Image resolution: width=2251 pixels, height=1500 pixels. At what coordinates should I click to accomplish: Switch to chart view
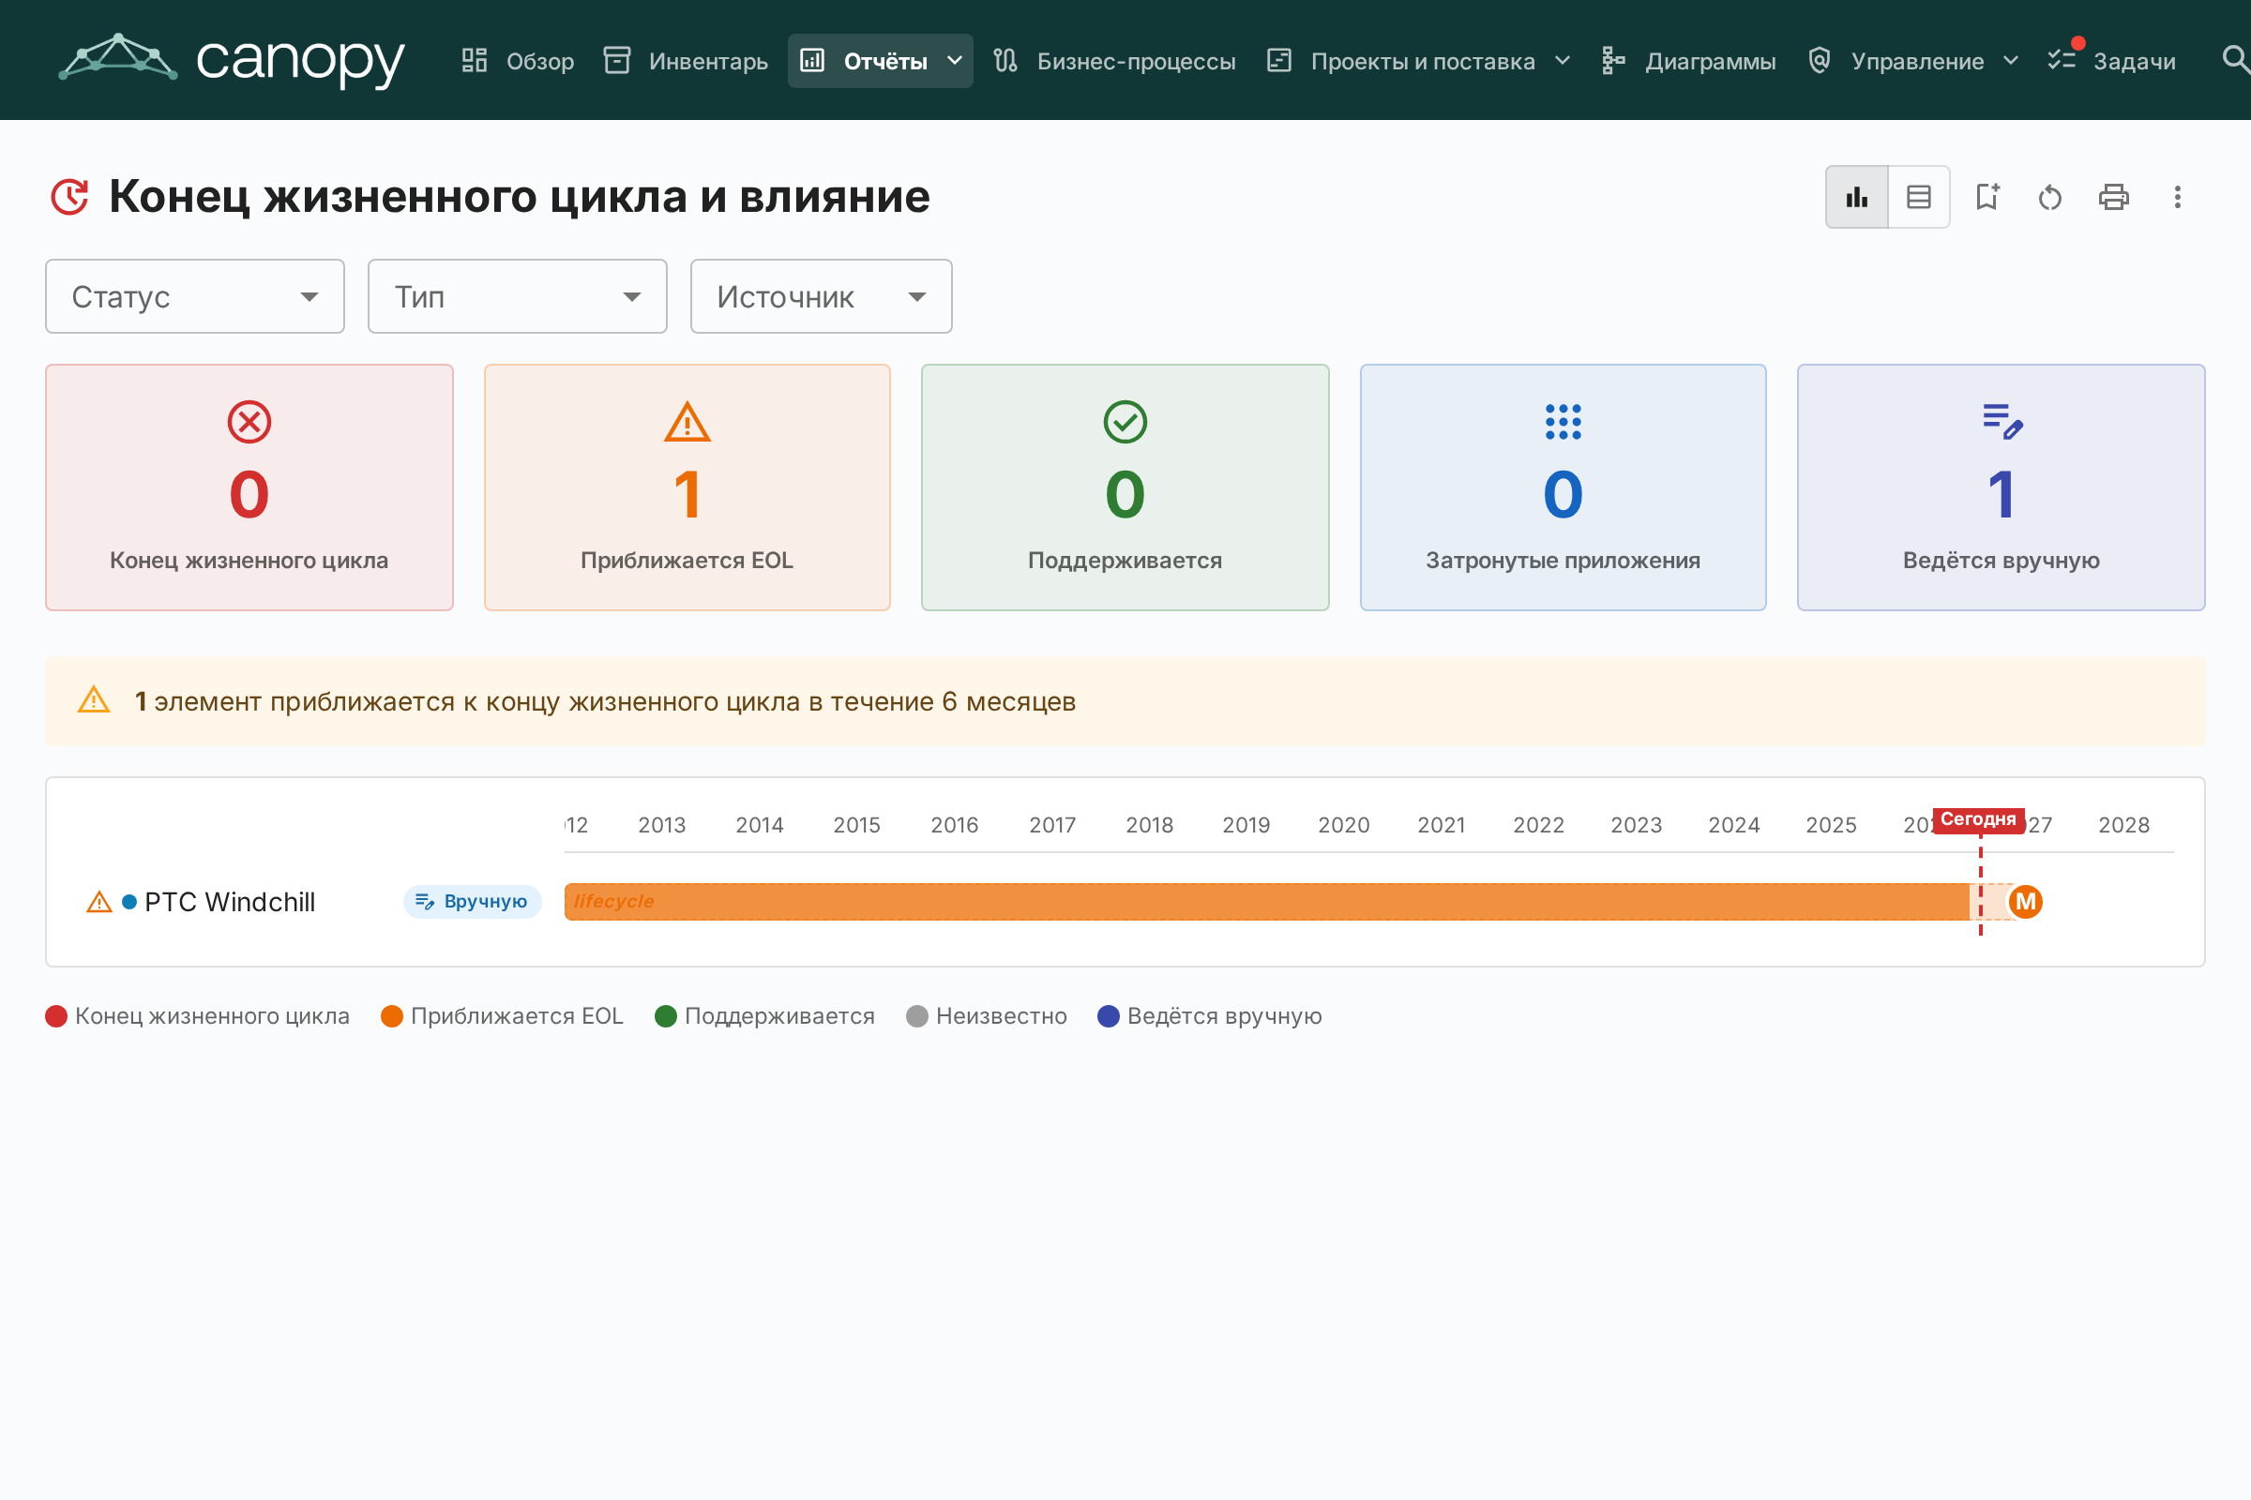tap(1857, 197)
